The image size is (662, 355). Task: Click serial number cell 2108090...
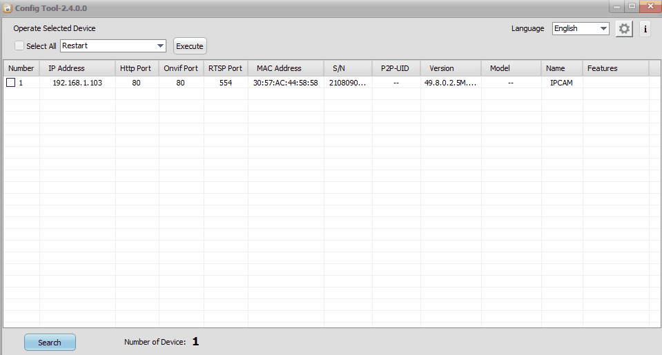(348, 83)
